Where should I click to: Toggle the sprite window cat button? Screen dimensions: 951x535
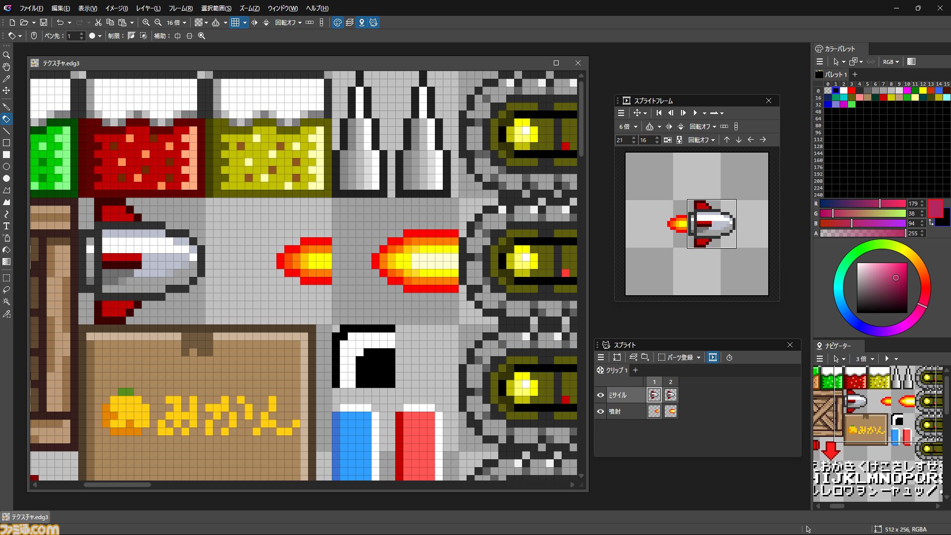click(x=373, y=22)
